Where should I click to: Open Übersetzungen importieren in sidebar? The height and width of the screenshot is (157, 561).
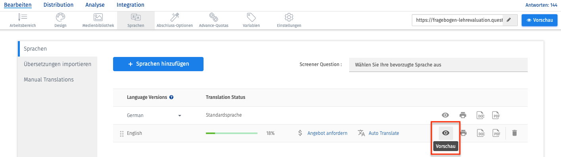pyautogui.click(x=58, y=64)
